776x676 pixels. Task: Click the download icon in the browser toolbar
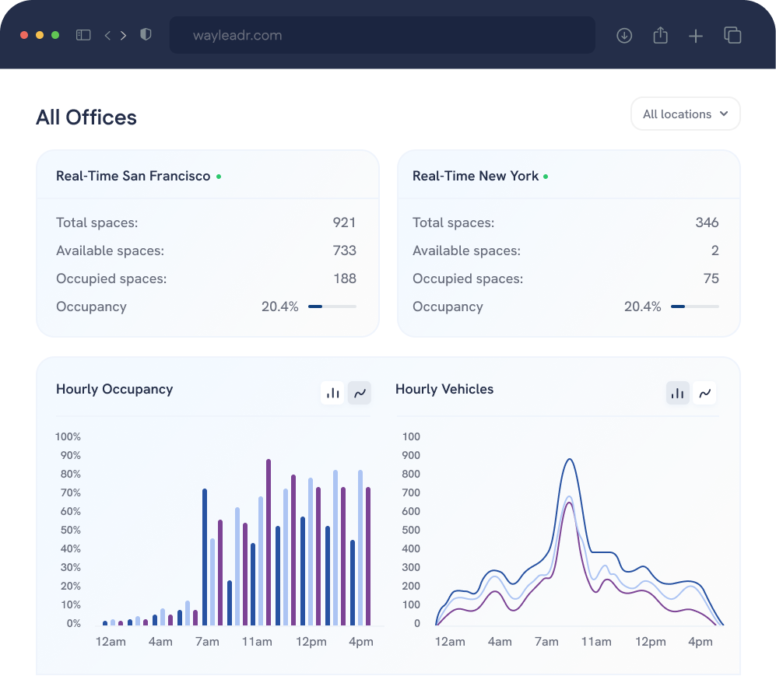623,35
